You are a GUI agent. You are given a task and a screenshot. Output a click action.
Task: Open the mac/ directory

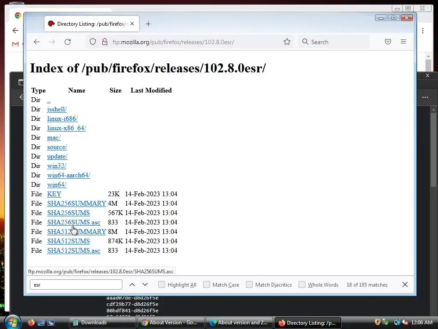pos(53,138)
